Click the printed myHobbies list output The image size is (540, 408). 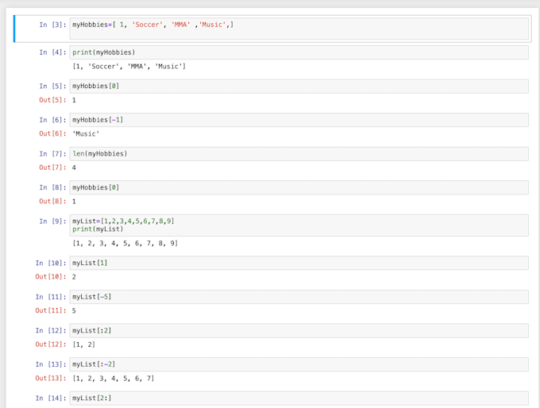129,67
